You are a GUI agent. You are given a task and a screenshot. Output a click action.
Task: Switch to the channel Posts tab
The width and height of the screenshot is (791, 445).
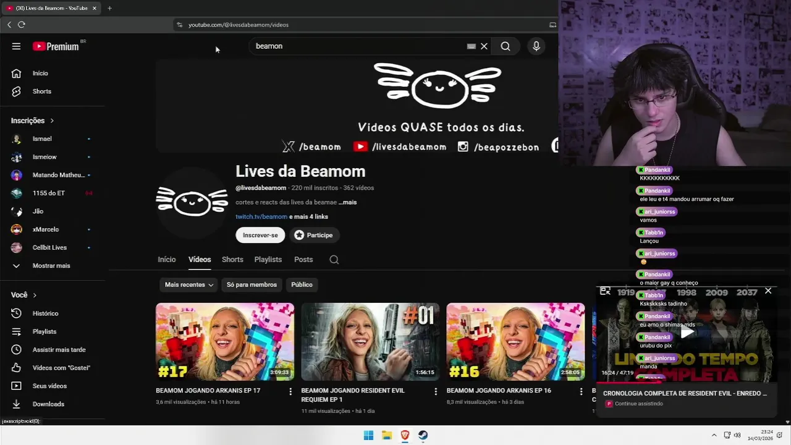(303, 260)
